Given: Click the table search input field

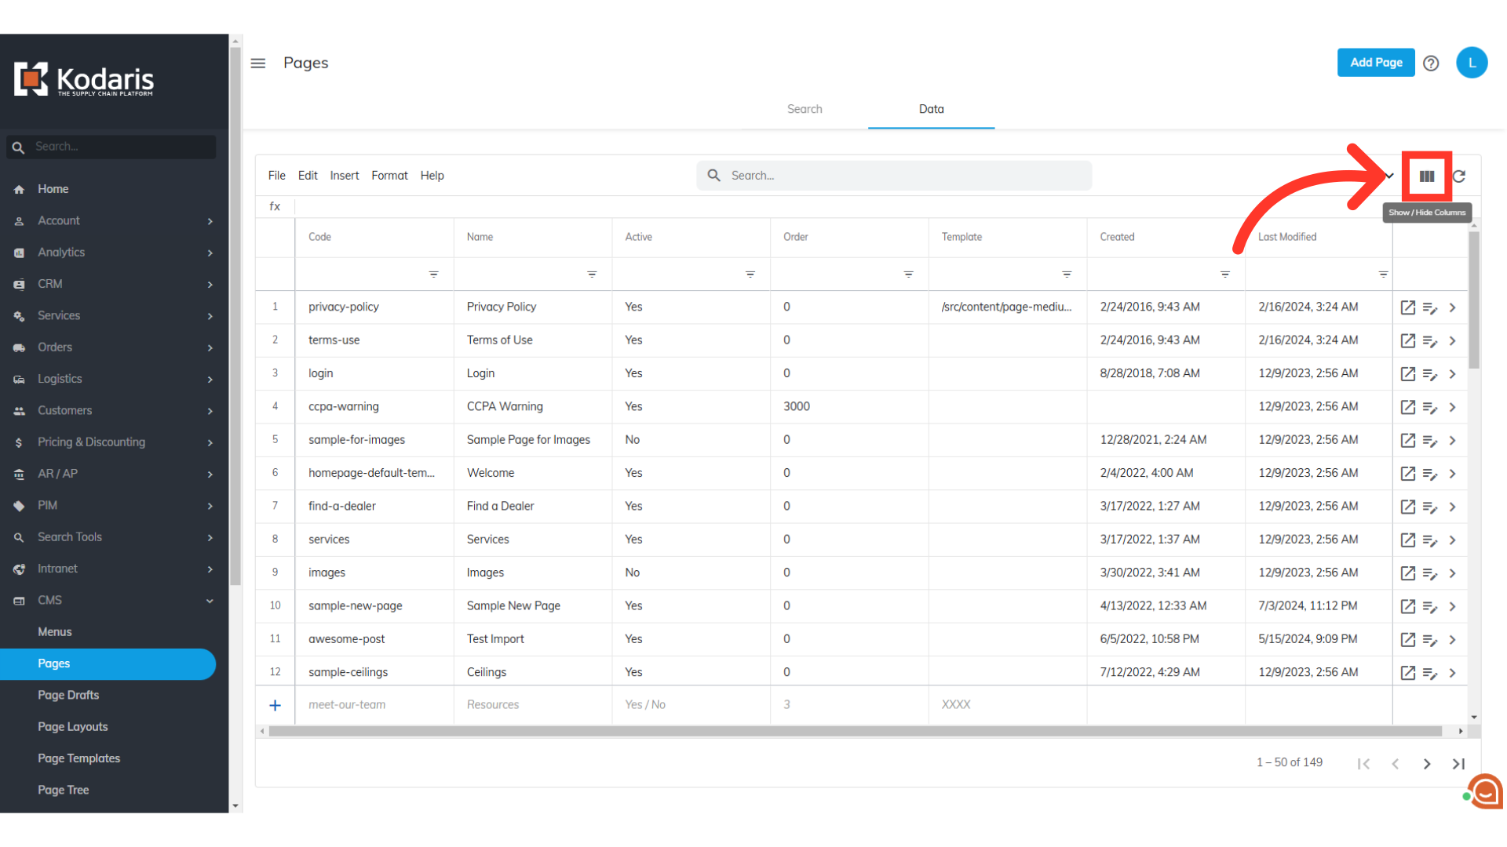Looking at the screenshot, I should (x=903, y=176).
